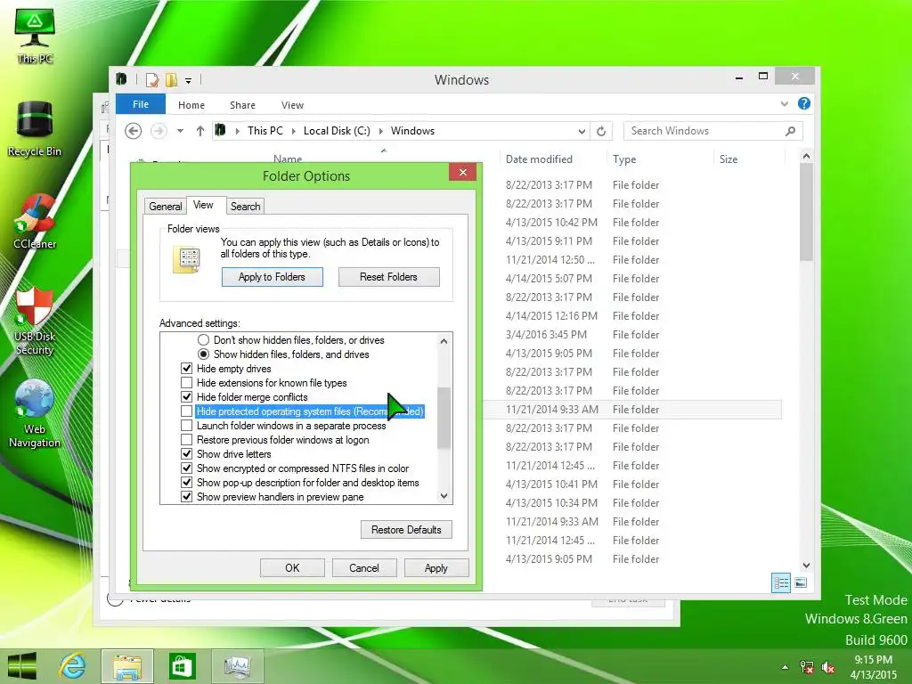Click the New Folder quick access icon
The image size is (912, 684).
pyautogui.click(x=171, y=79)
